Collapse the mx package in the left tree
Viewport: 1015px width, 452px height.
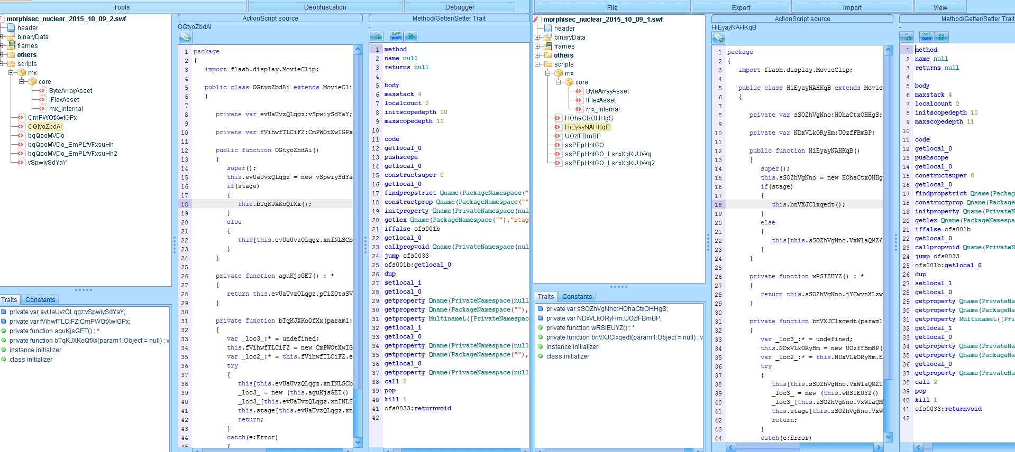(x=11, y=72)
